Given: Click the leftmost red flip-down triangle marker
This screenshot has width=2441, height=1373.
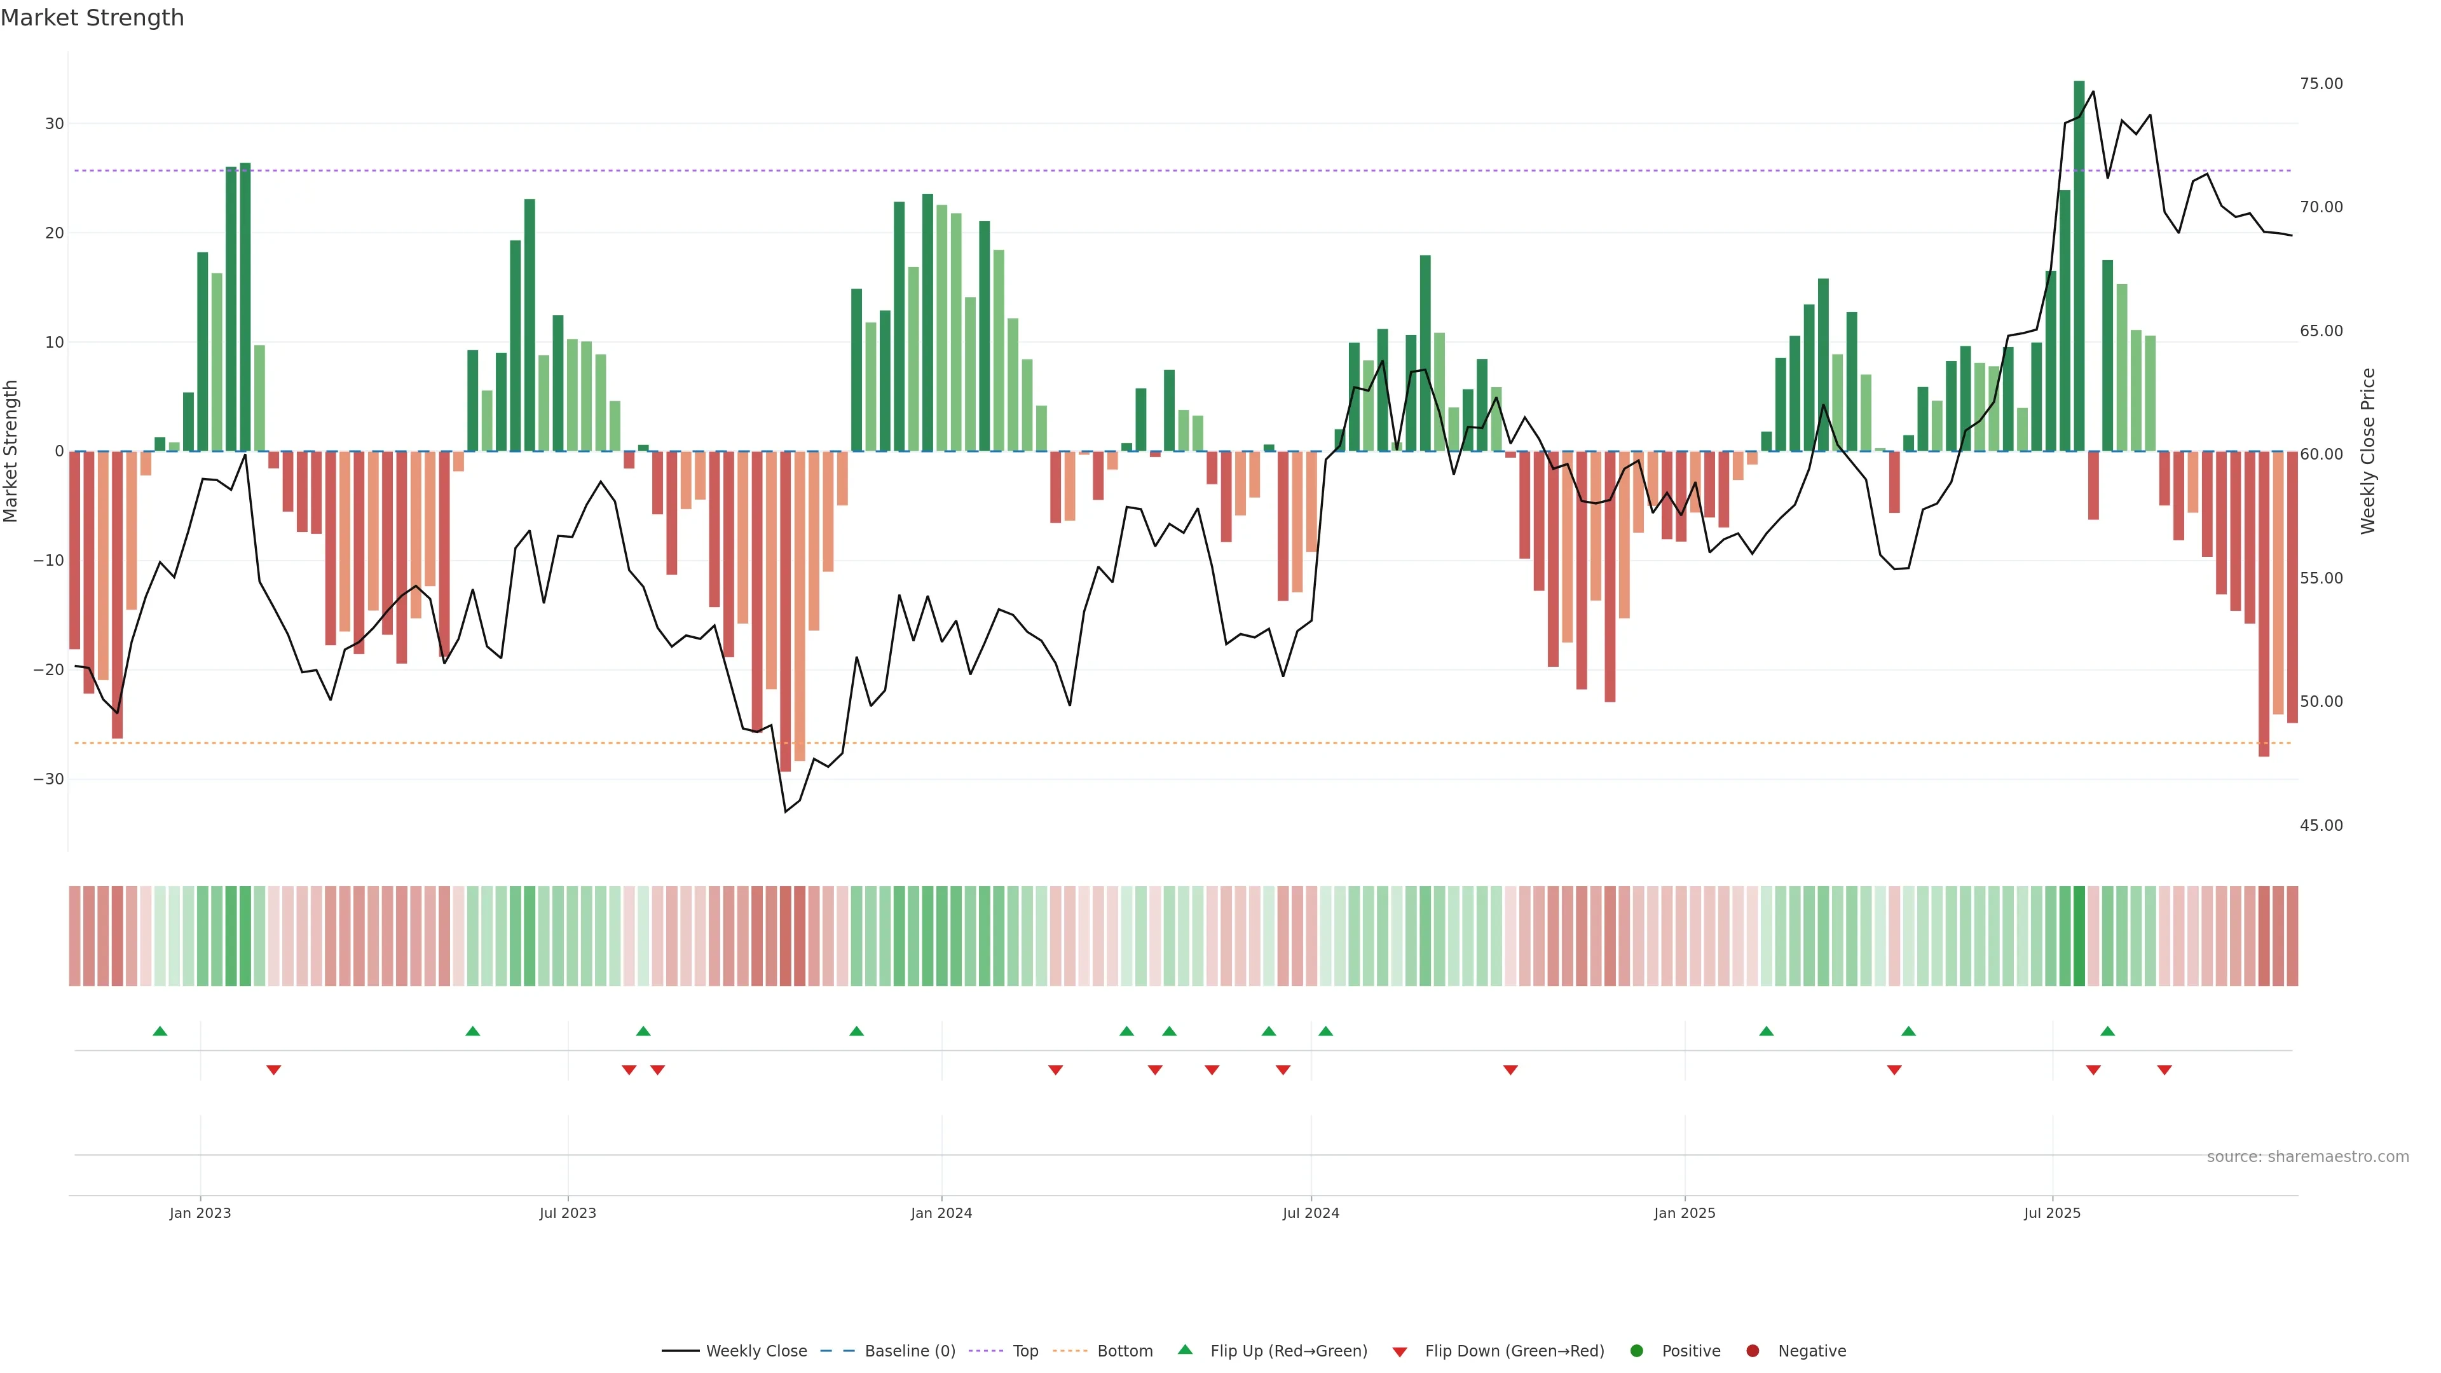Looking at the screenshot, I should coord(274,1070).
